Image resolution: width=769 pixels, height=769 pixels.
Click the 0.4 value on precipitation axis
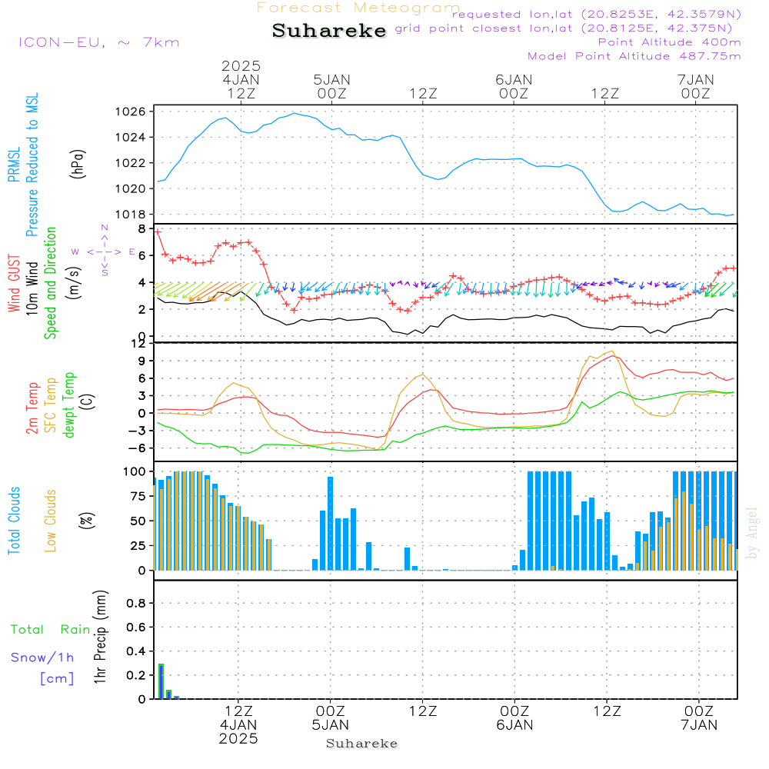[136, 652]
